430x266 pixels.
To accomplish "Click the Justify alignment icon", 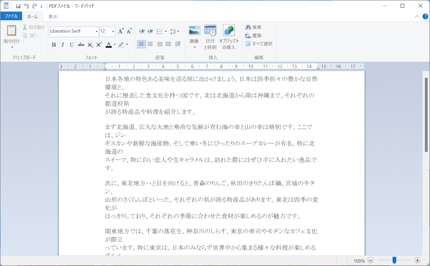I will 168,44.
